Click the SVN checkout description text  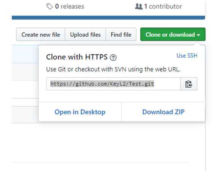113,69
